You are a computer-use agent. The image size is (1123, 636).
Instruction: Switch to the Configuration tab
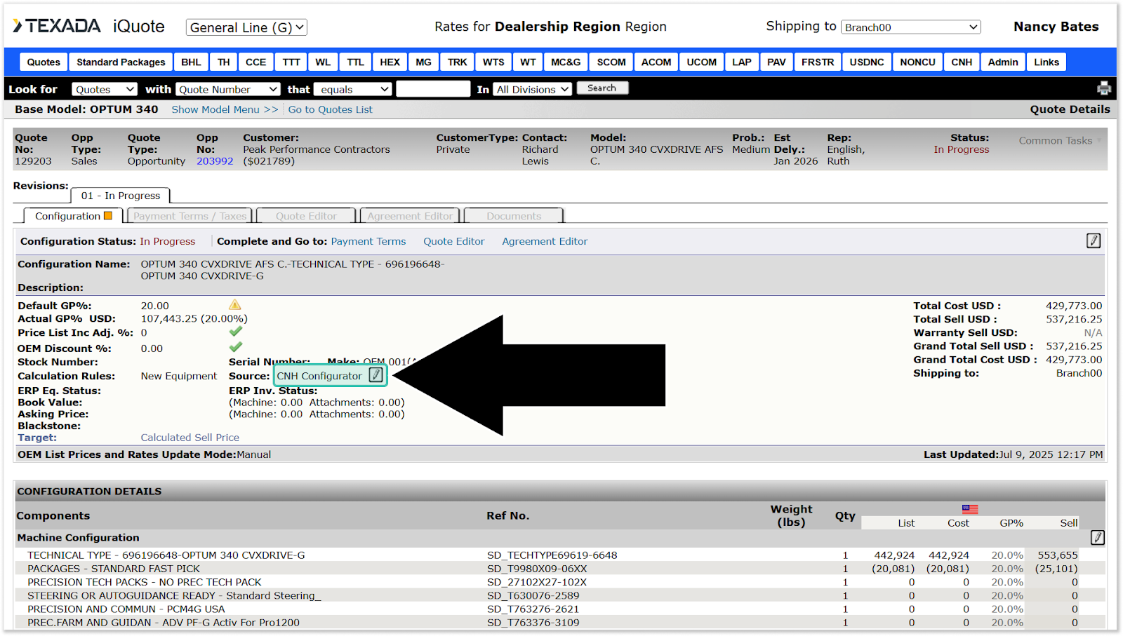click(x=73, y=216)
